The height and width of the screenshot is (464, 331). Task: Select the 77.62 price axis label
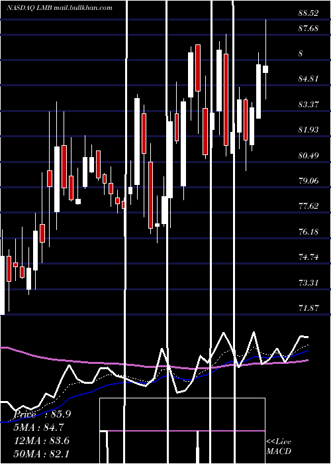pyautogui.click(x=308, y=206)
